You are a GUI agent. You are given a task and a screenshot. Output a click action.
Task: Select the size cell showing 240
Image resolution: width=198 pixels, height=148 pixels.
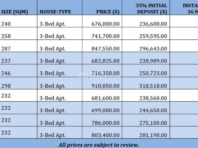[6, 24]
